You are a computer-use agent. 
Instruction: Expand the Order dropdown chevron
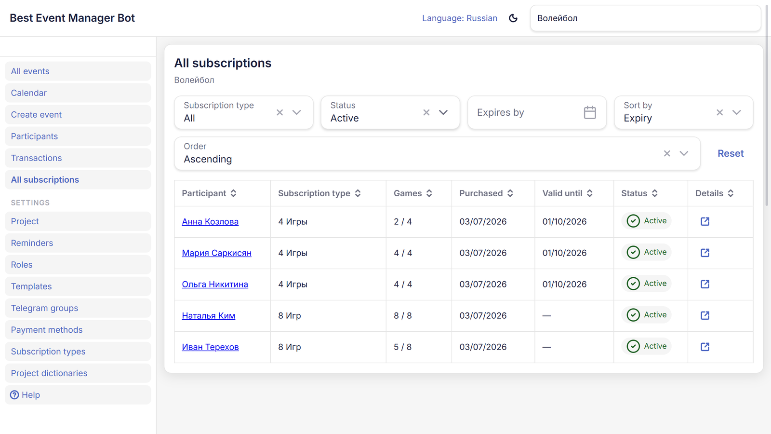click(x=684, y=153)
